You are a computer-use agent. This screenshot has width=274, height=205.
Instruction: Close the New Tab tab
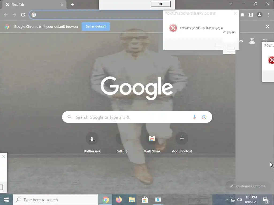tap(62, 5)
